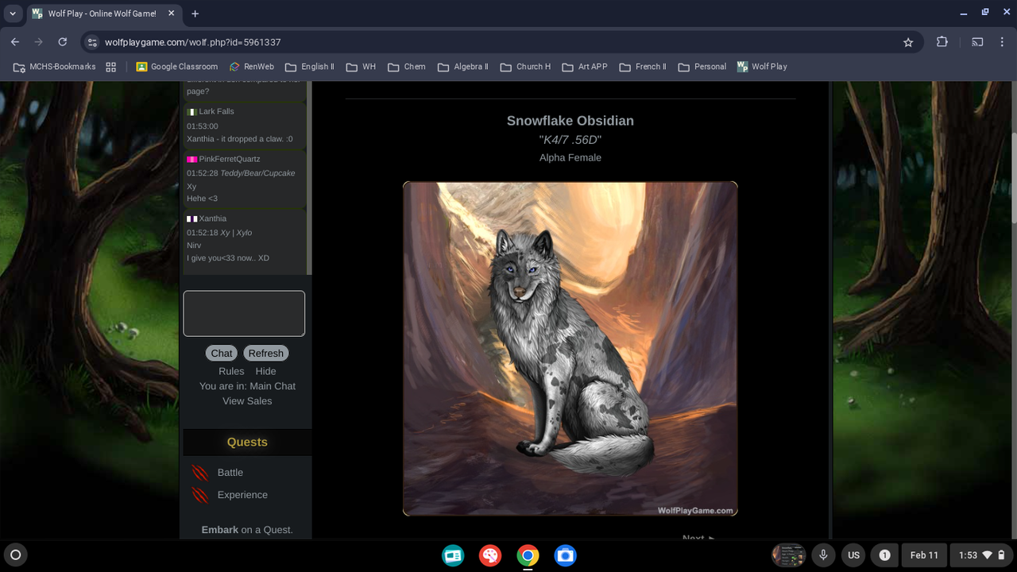
Task: Reload the Wolf Play page
Action: point(63,42)
